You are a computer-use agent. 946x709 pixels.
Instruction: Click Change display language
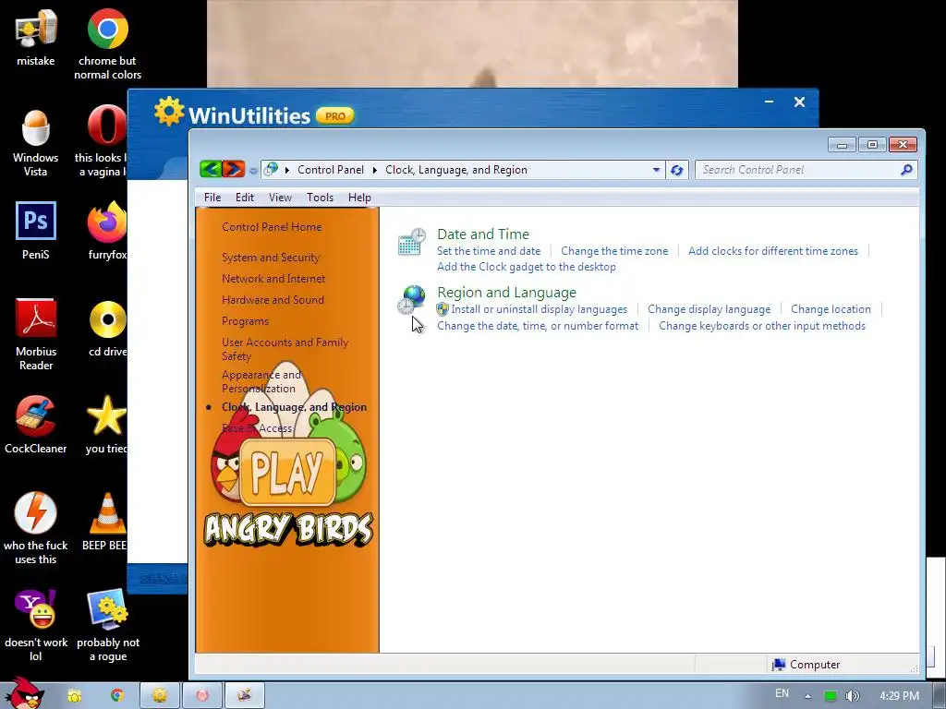tap(709, 309)
